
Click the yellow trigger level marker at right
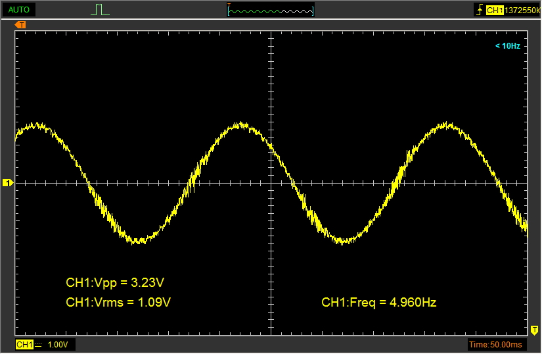[534, 330]
